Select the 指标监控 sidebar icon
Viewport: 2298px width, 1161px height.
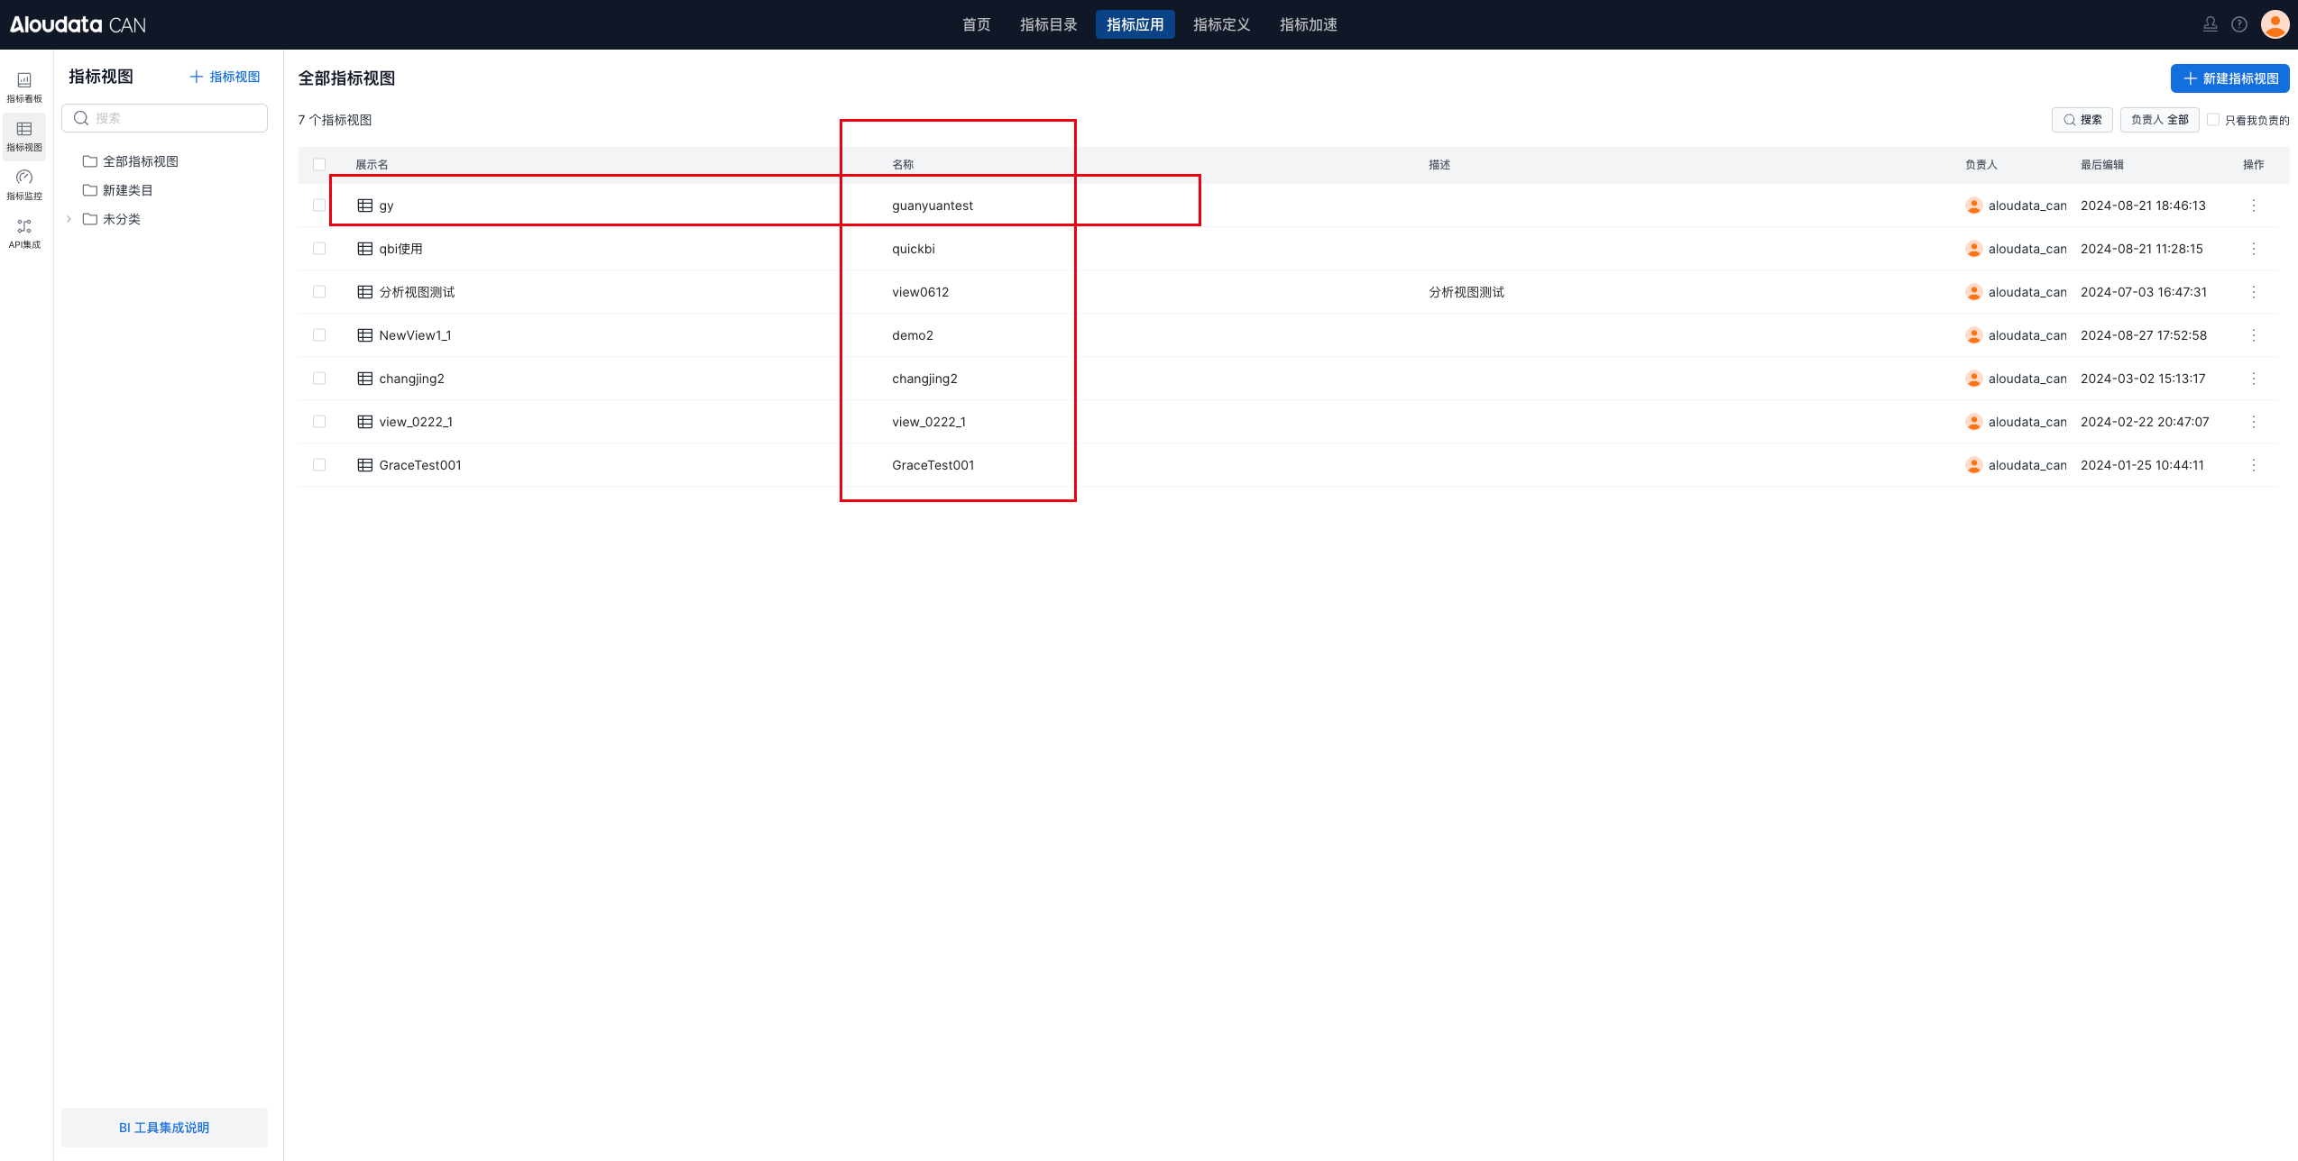[24, 184]
